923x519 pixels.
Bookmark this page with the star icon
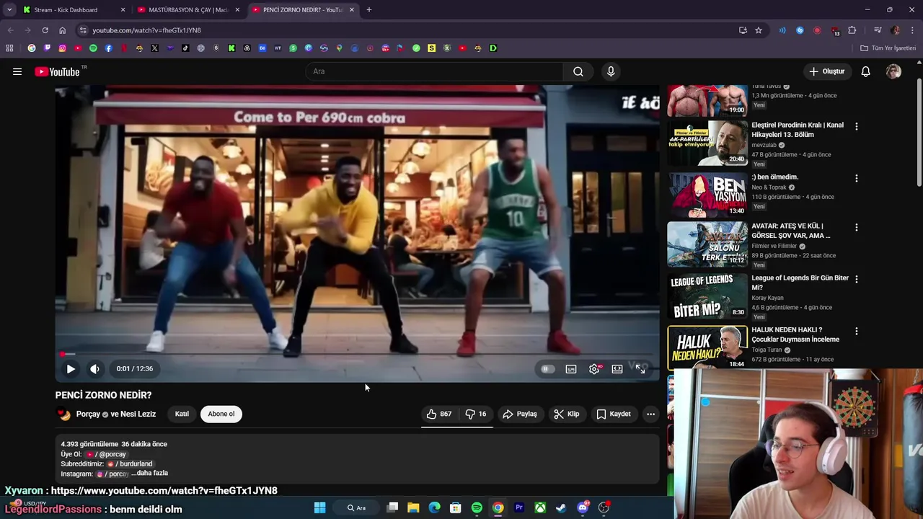759,30
